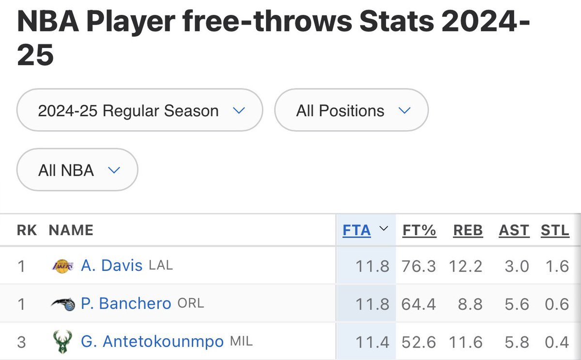Click the chevron in Regular Season selector
Image resolution: width=581 pixels, height=360 pixels.
click(238, 111)
